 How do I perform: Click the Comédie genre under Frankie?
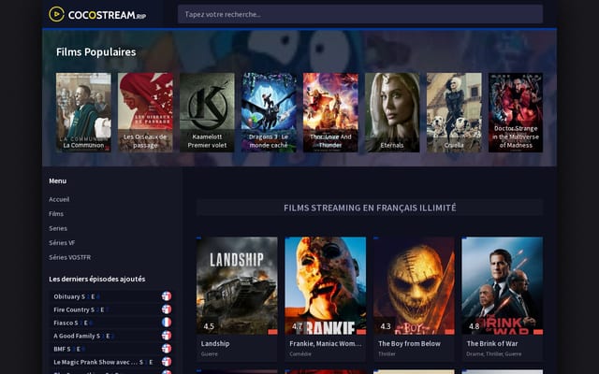pos(300,354)
